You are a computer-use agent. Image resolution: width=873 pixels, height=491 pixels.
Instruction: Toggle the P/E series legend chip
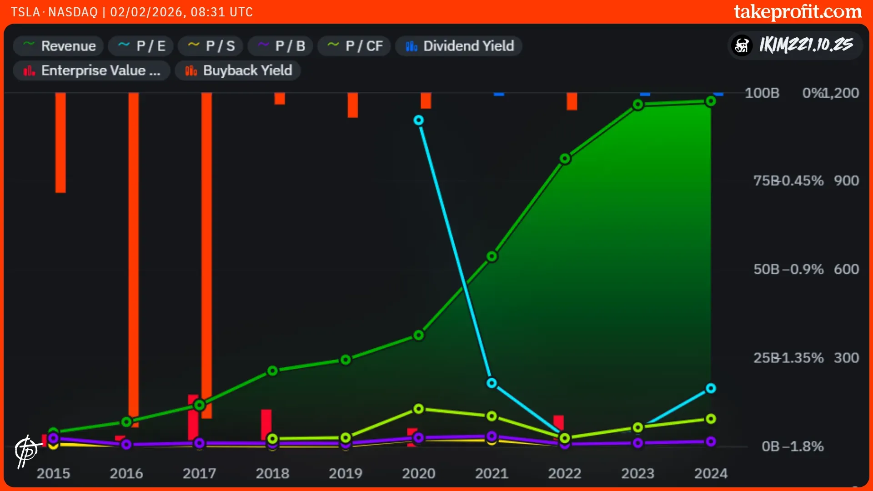(x=141, y=46)
